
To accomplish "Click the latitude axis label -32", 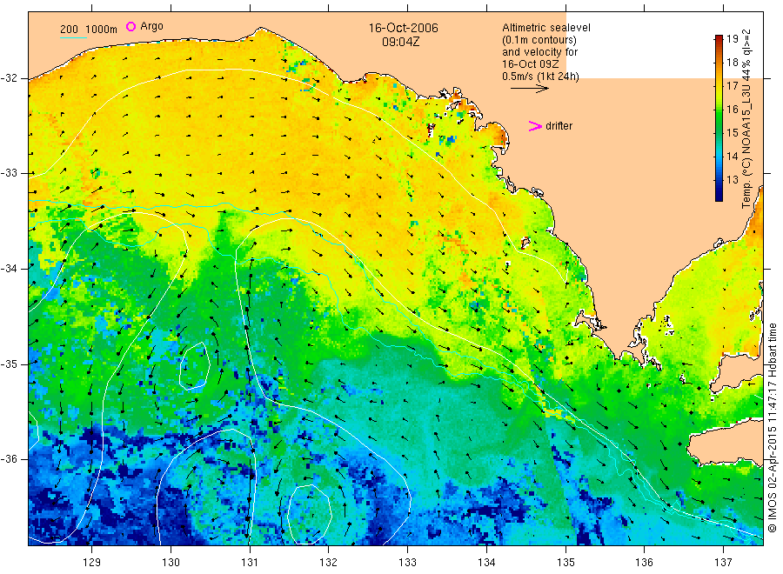I will click(x=9, y=78).
